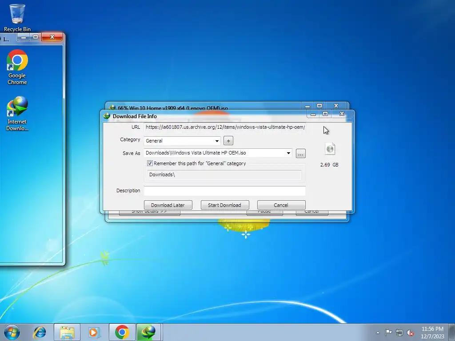Show hidden system tray icons
The image size is (455, 341).
pyautogui.click(x=378, y=333)
